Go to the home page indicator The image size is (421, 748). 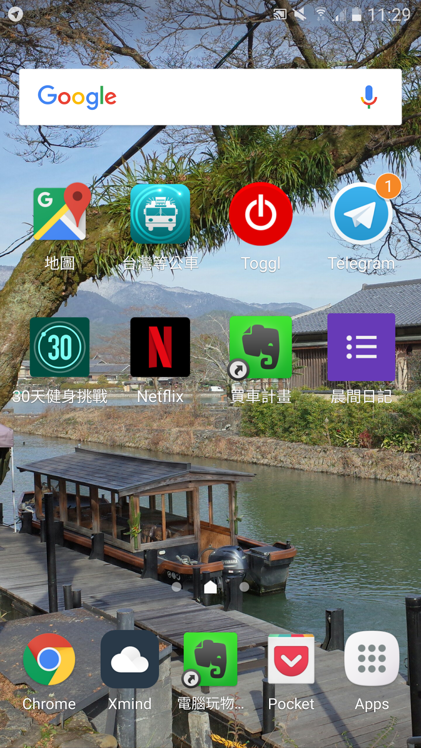[210, 586]
